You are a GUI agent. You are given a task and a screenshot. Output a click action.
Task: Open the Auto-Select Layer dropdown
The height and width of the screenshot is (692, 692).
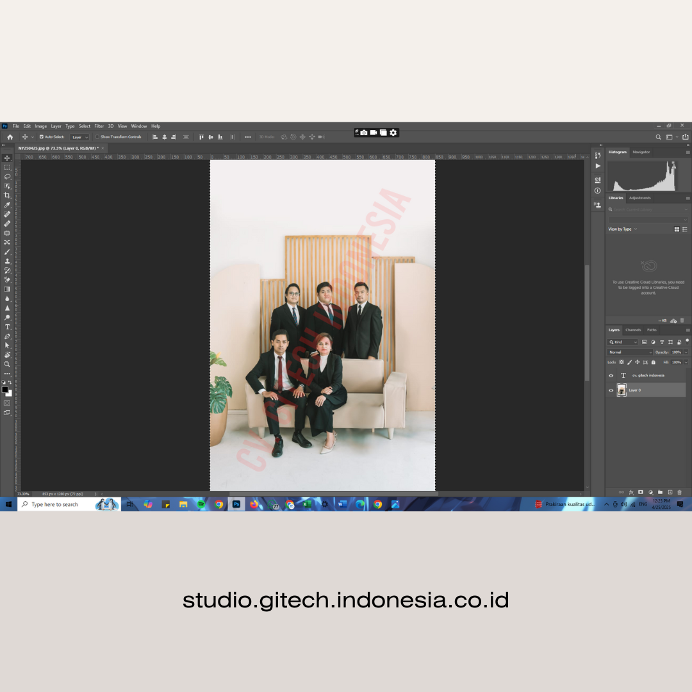tap(79, 137)
